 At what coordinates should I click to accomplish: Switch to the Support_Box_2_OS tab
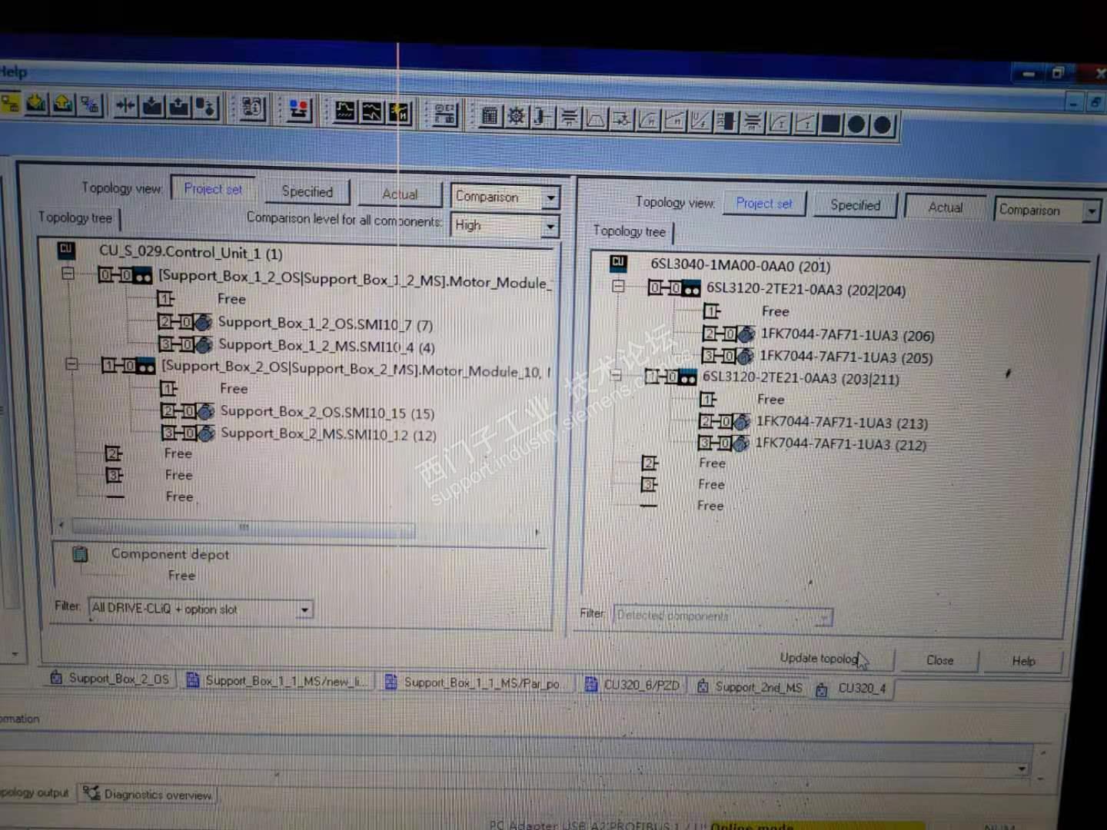coord(110,679)
